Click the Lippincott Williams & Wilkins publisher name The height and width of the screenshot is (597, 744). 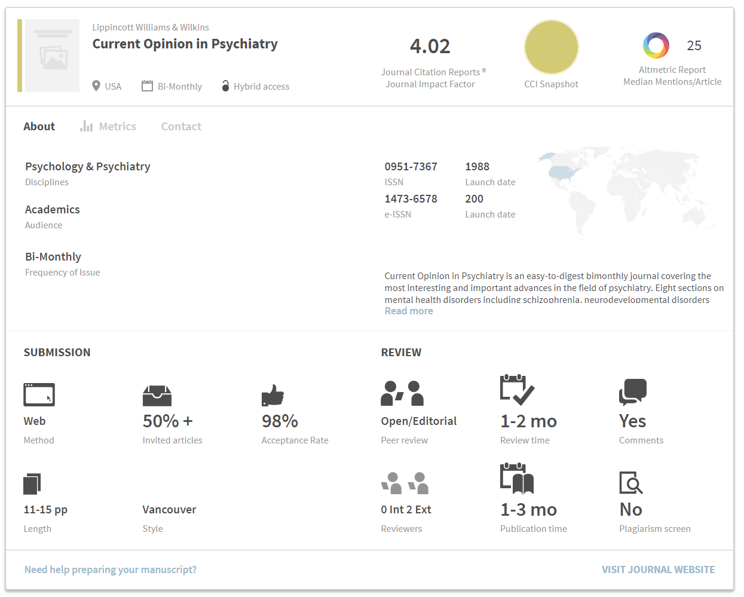click(x=151, y=27)
